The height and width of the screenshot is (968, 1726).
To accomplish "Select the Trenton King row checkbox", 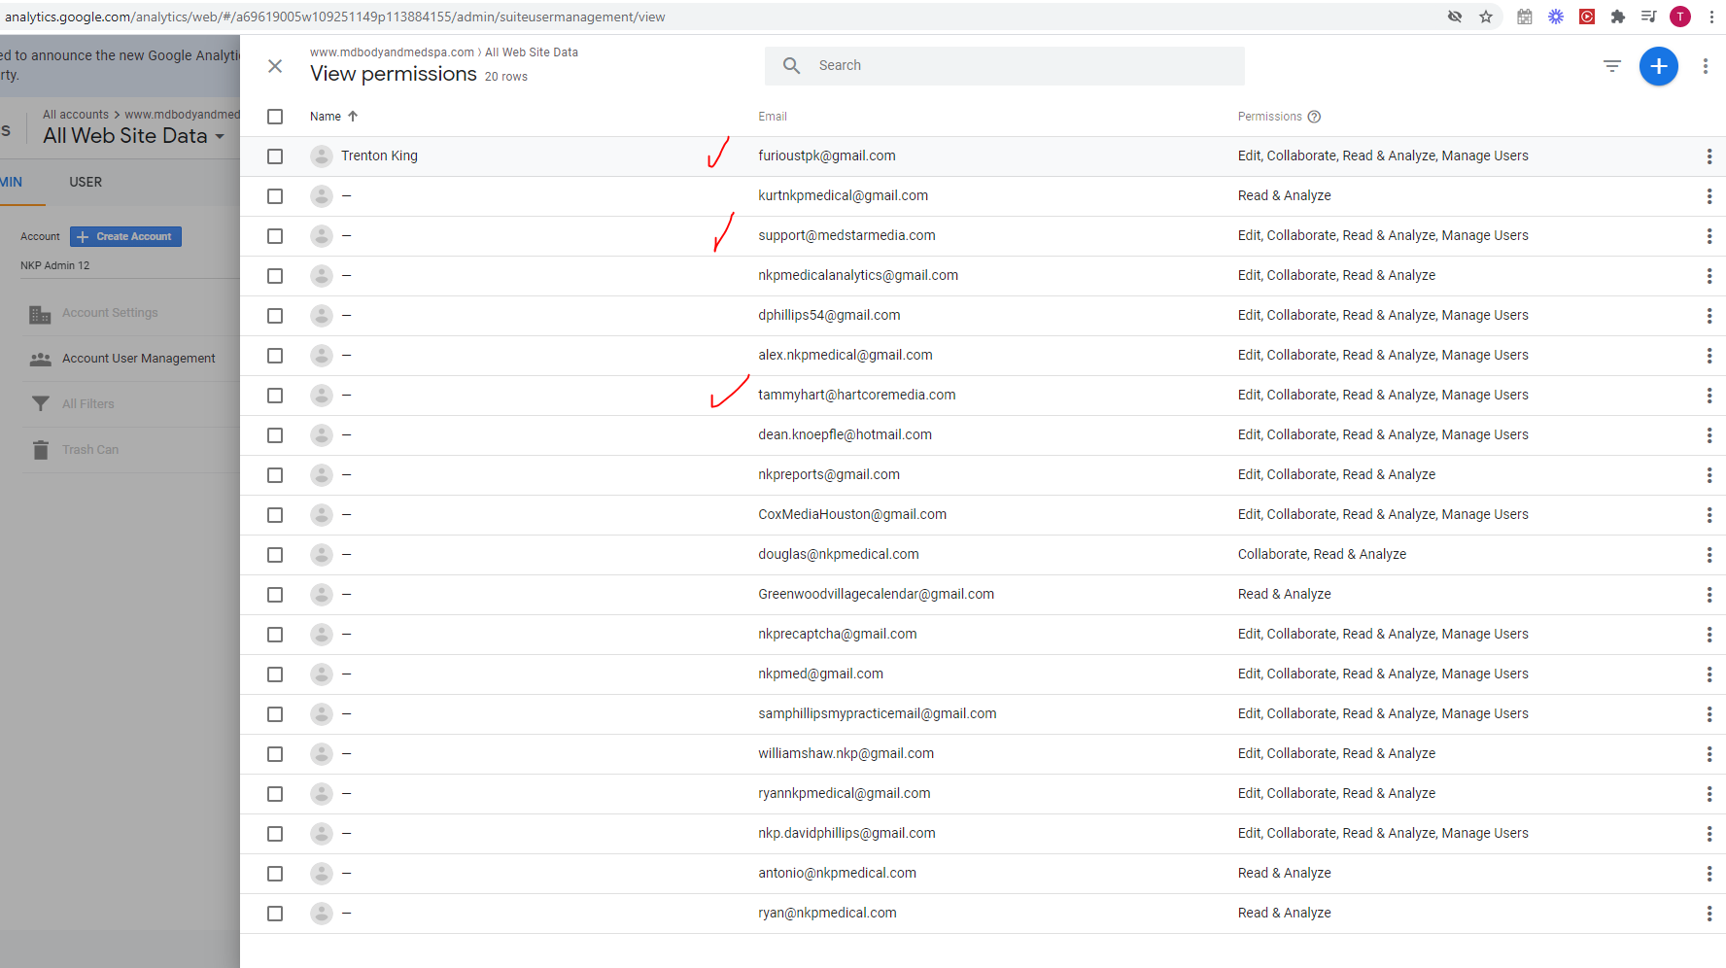I will pyautogui.click(x=275, y=156).
